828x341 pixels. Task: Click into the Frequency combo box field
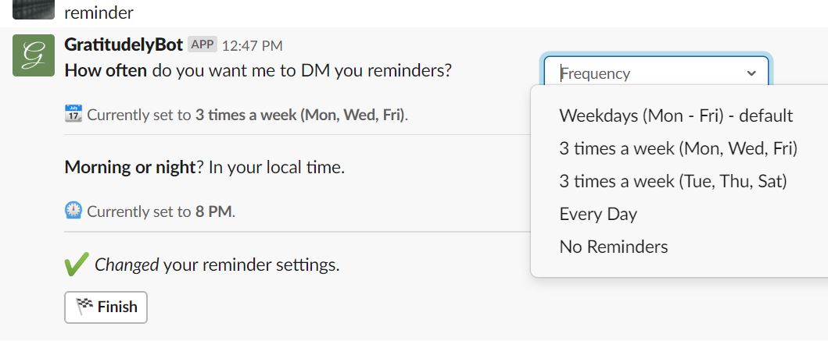pyautogui.click(x=657, y=74)
